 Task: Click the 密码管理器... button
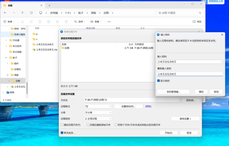[173, 92]
